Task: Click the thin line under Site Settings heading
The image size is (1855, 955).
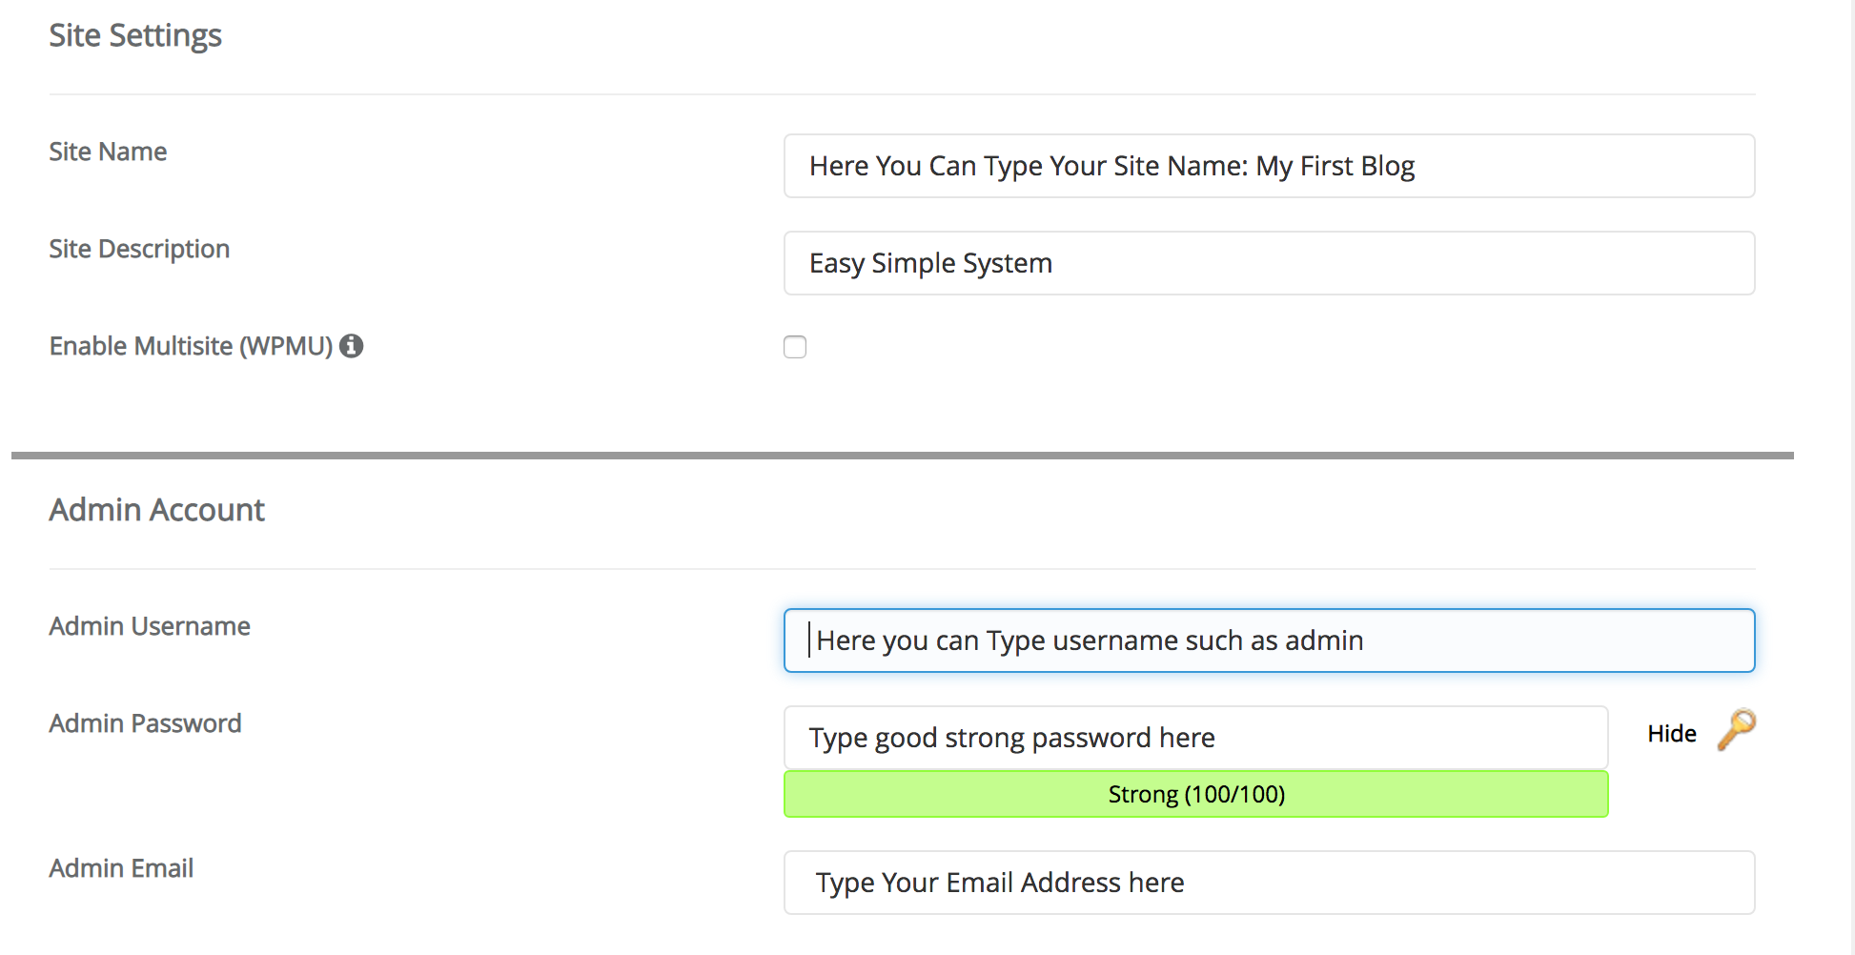Action: pyautogui.click(x=902, y=94)
